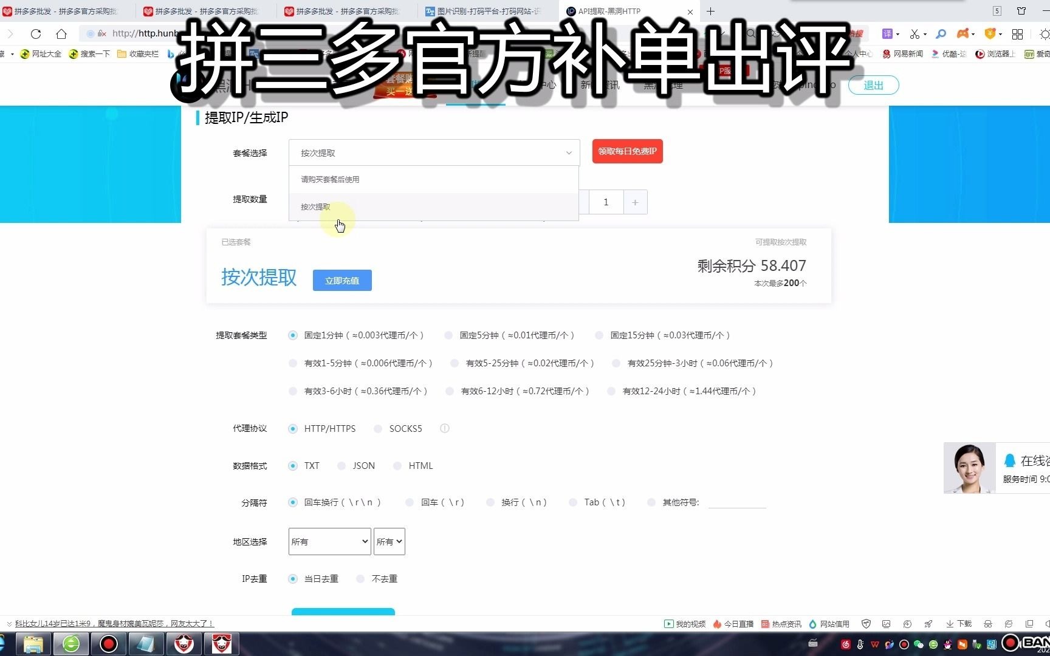Open the province 所有 region dropdown
1050x656 pixels.
(x=330, y=541)
